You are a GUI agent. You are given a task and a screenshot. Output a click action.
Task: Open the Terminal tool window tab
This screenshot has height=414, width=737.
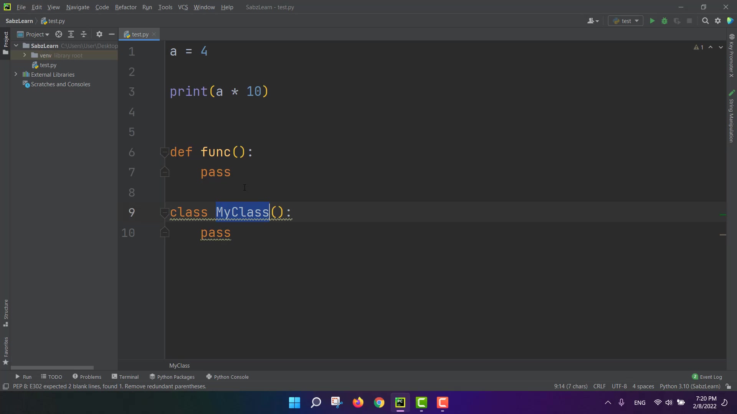pos(125,377)
